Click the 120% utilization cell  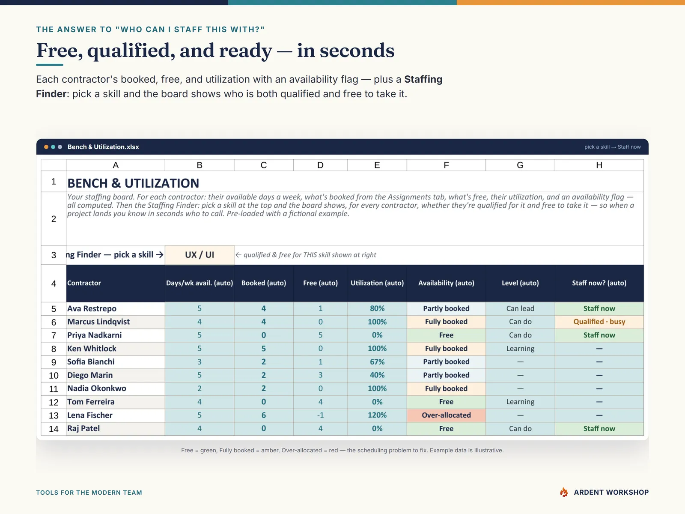pyautogui.click(x=377, y=415)
